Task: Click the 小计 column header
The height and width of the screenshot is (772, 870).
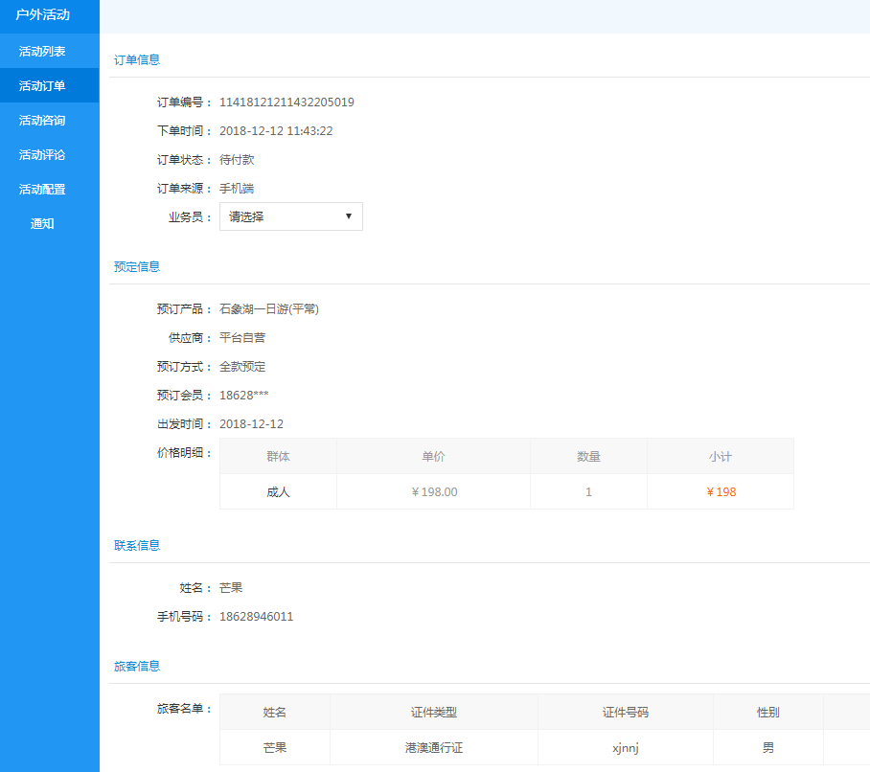Action: click(721, 457)
